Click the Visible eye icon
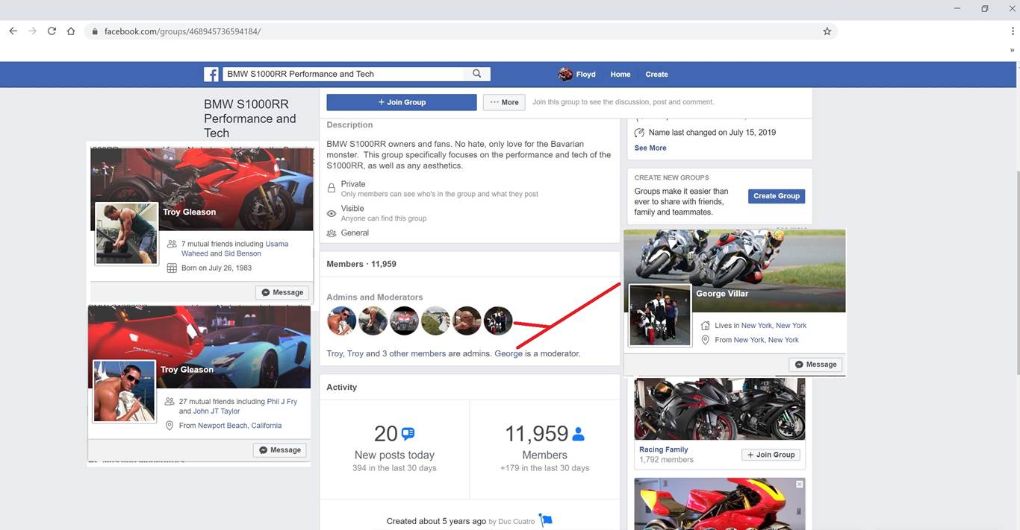The width and height of the screenshot is (1020, 530). pos(332,213)
